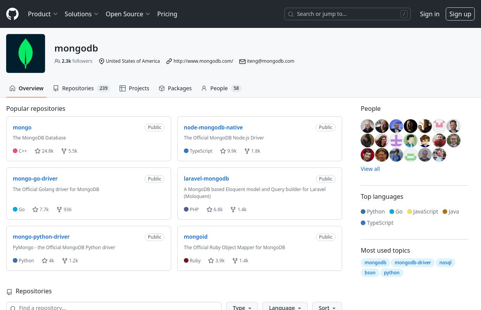Click star count 3.9k on mongoid
This screenshot has width=481, height=310.
[x=216, y=260]
